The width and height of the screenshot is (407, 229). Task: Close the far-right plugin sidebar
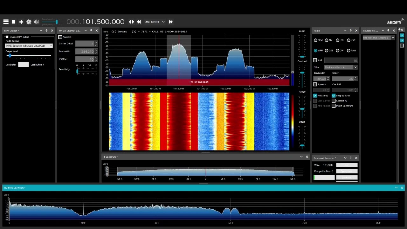[402, 30]
